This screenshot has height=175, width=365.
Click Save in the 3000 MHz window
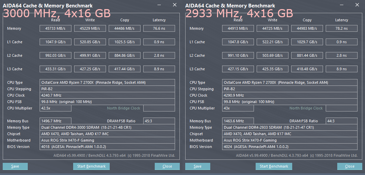click(x=15, y=166)
